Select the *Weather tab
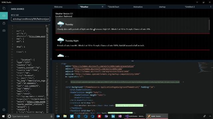Viewport: 213px width, 119px height. coord(84,7)
